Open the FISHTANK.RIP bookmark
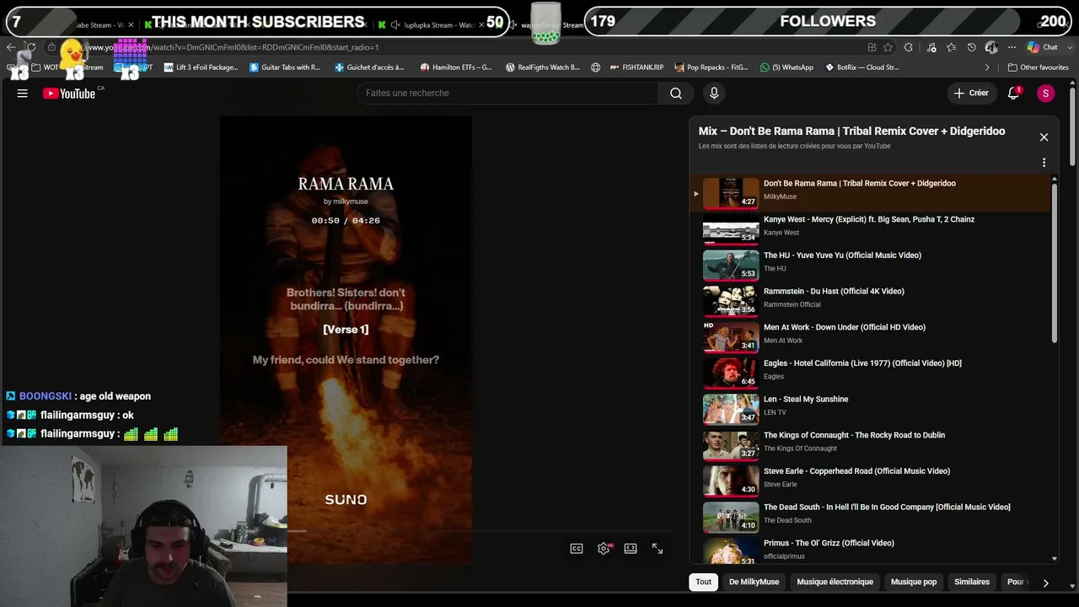This screenshot has height=607, width=1079. pos(636,67)
